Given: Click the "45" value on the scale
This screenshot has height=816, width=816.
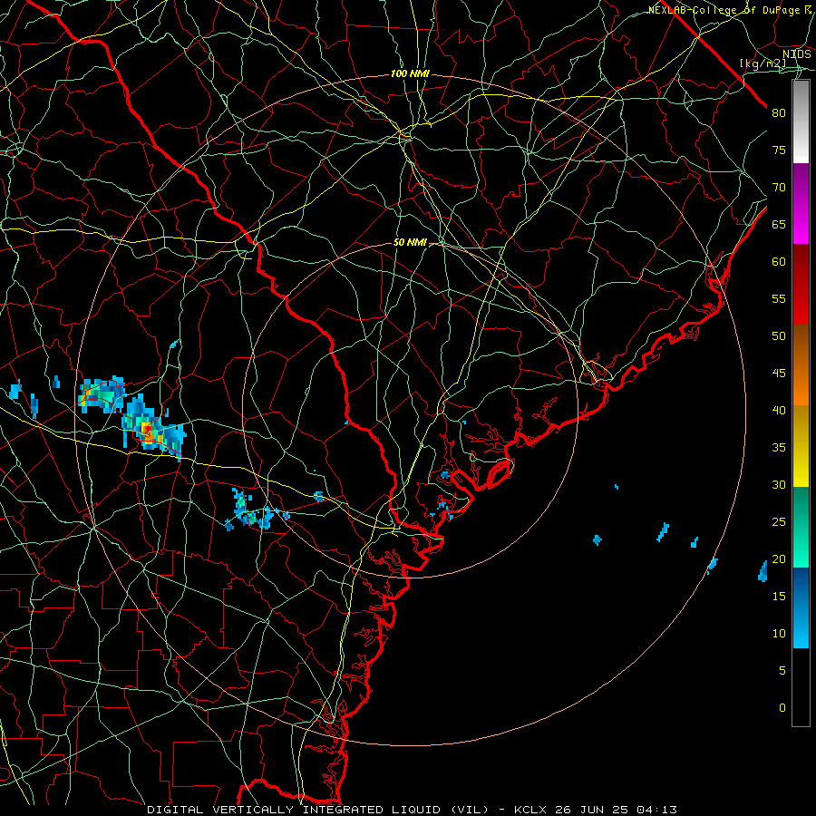Looking at the screenshot, I should 779,374.
